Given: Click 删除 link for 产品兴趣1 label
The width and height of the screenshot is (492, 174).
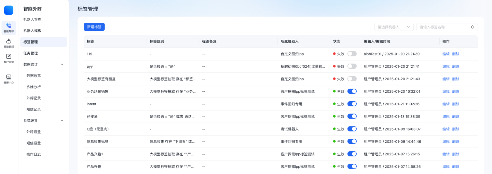Looking at the screenshot, I should (x=455, y=154).
